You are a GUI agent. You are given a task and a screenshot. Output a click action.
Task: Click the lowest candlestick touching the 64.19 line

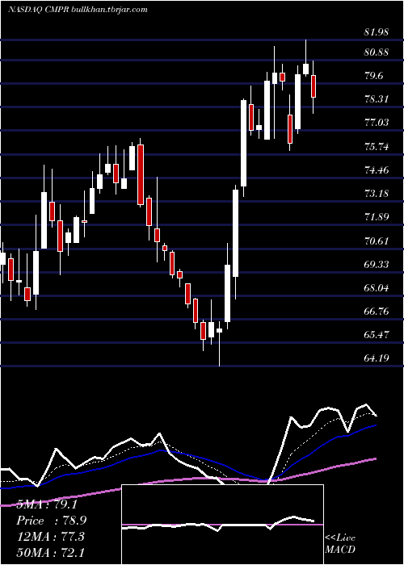click(x=219, y=342)
